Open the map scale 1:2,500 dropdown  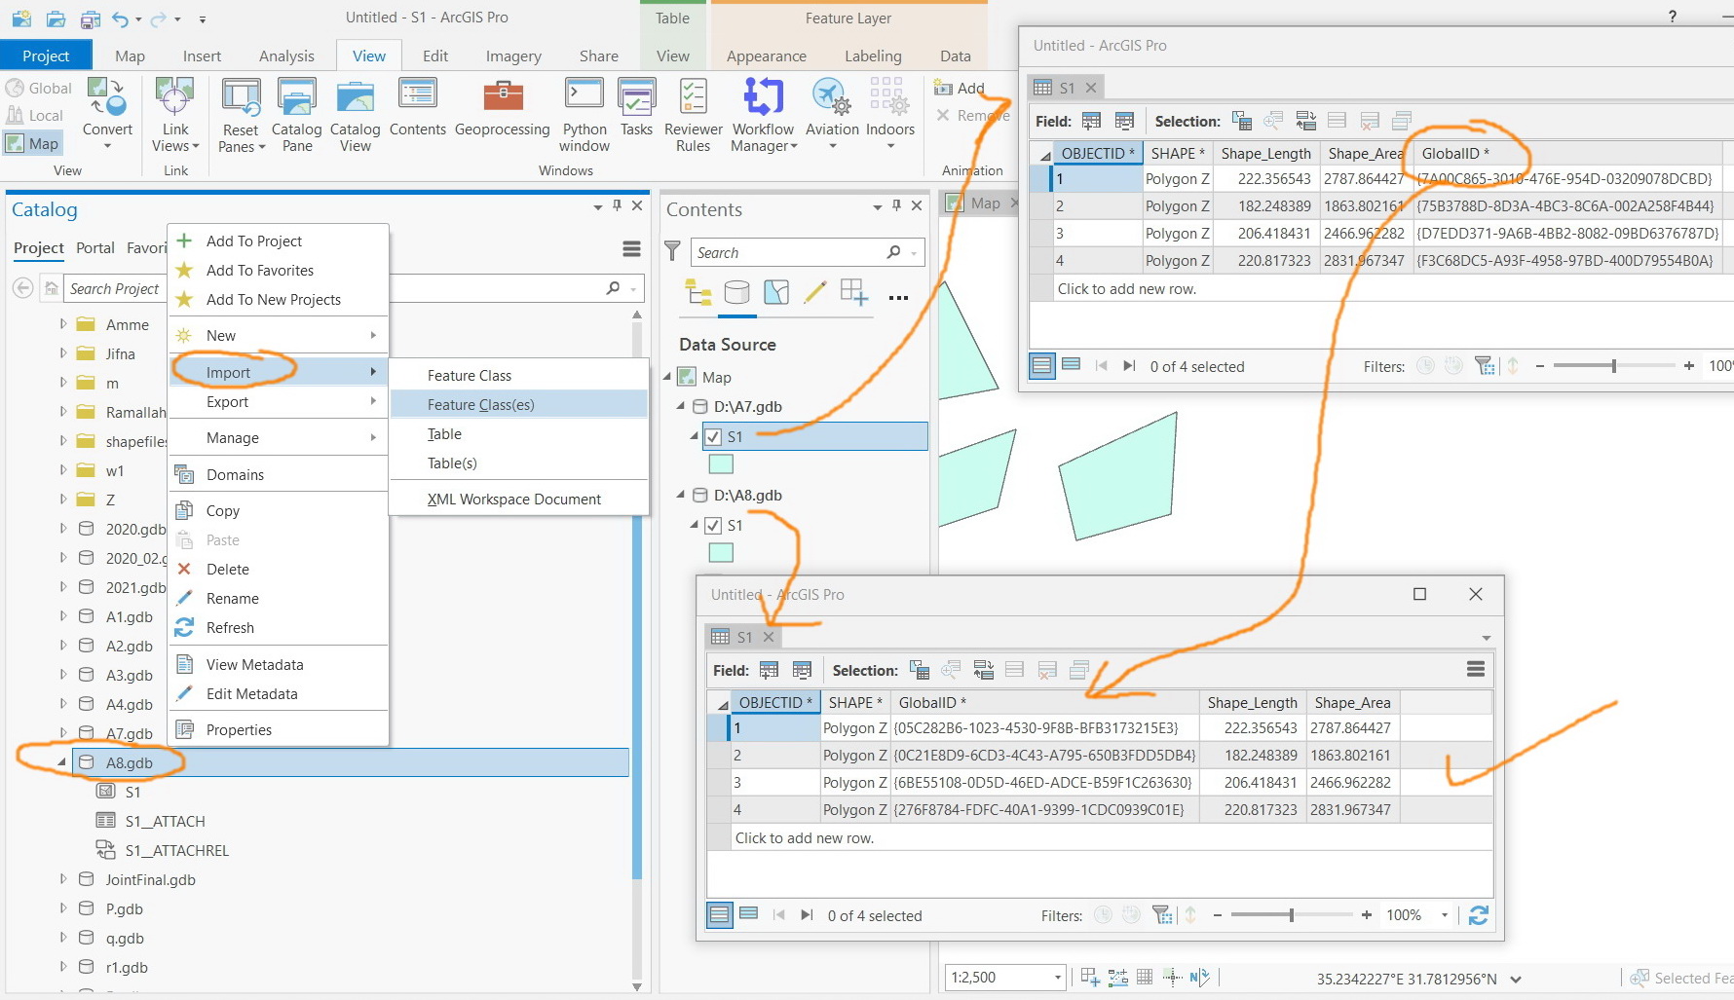[x=1057, y=977]
